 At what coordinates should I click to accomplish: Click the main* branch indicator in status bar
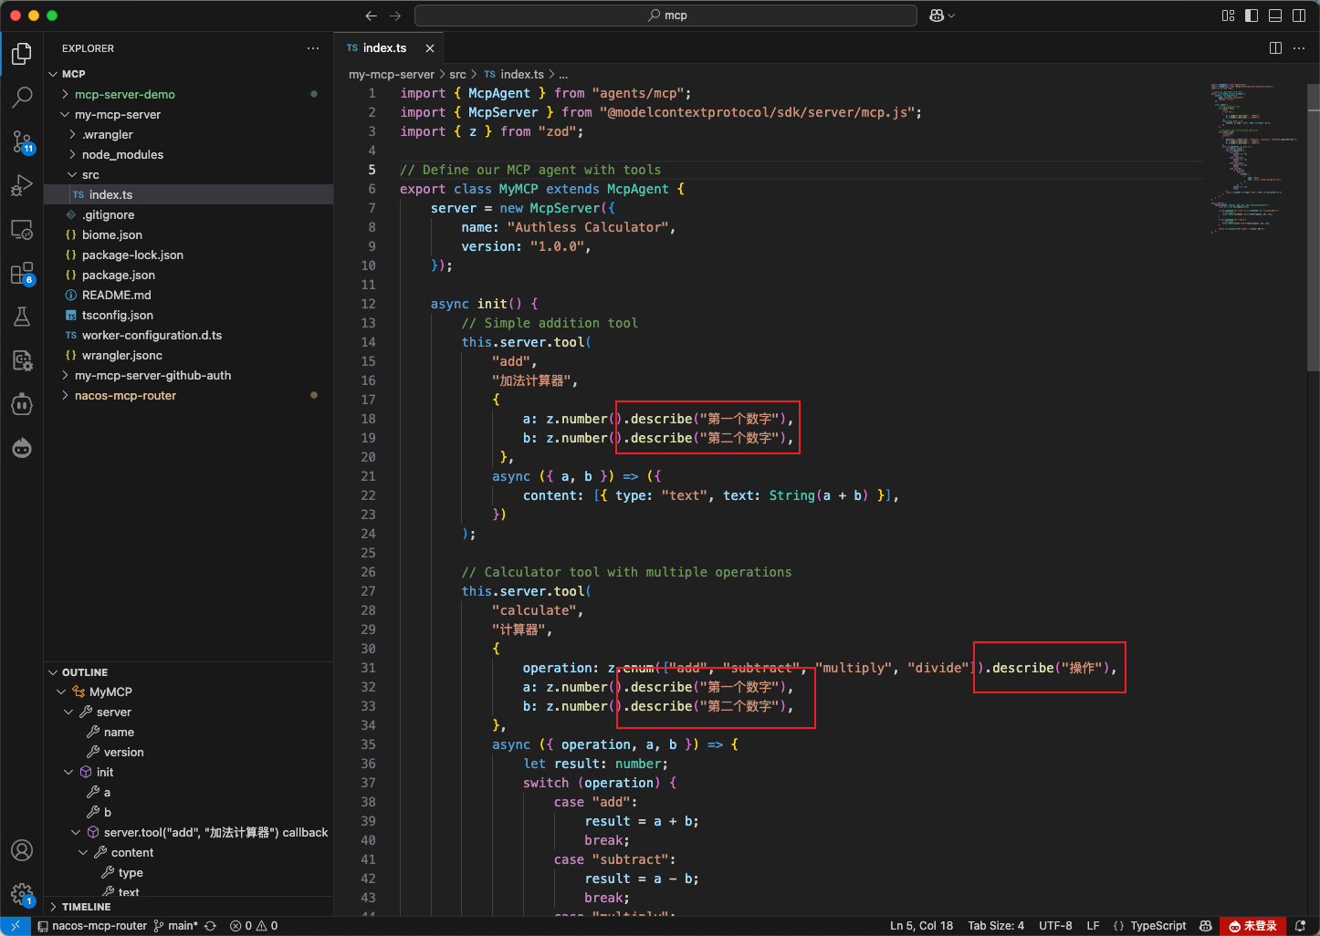click(x=179, y=925)
